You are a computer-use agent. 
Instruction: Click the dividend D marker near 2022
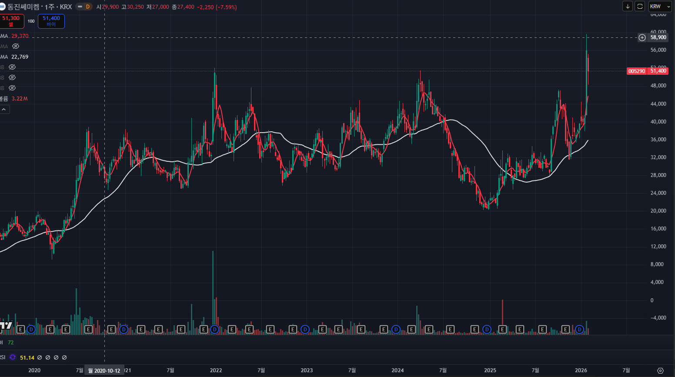pos(214,330)
